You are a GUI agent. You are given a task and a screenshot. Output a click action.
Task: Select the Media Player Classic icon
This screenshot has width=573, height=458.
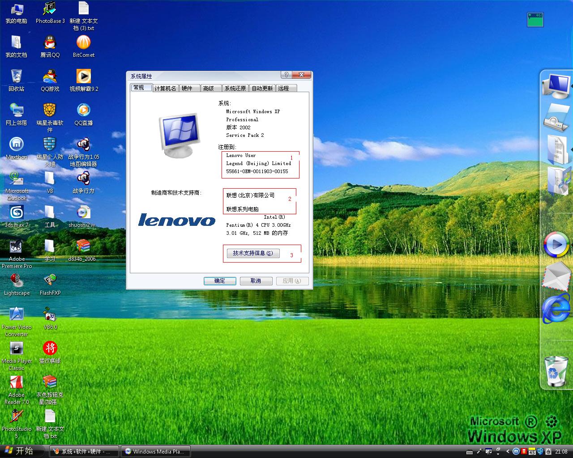(x=17, y=356)
